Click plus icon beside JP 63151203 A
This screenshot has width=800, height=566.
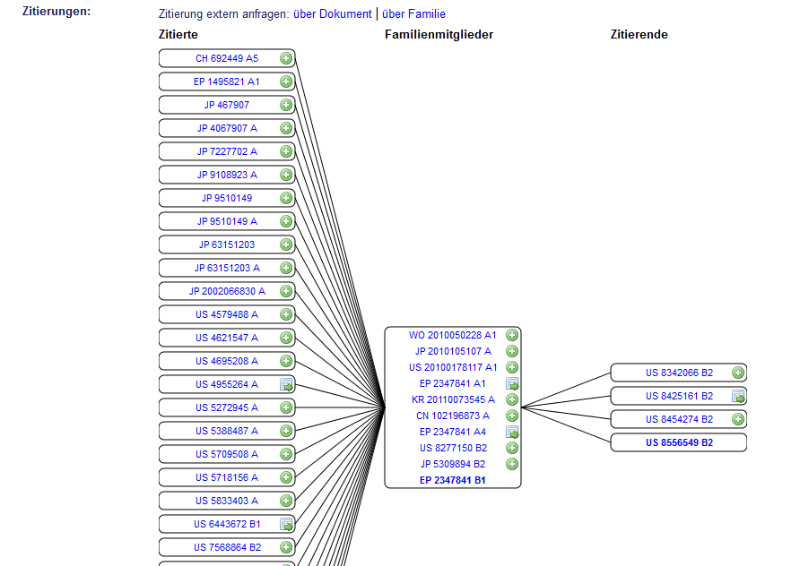[x=286, y=268]
